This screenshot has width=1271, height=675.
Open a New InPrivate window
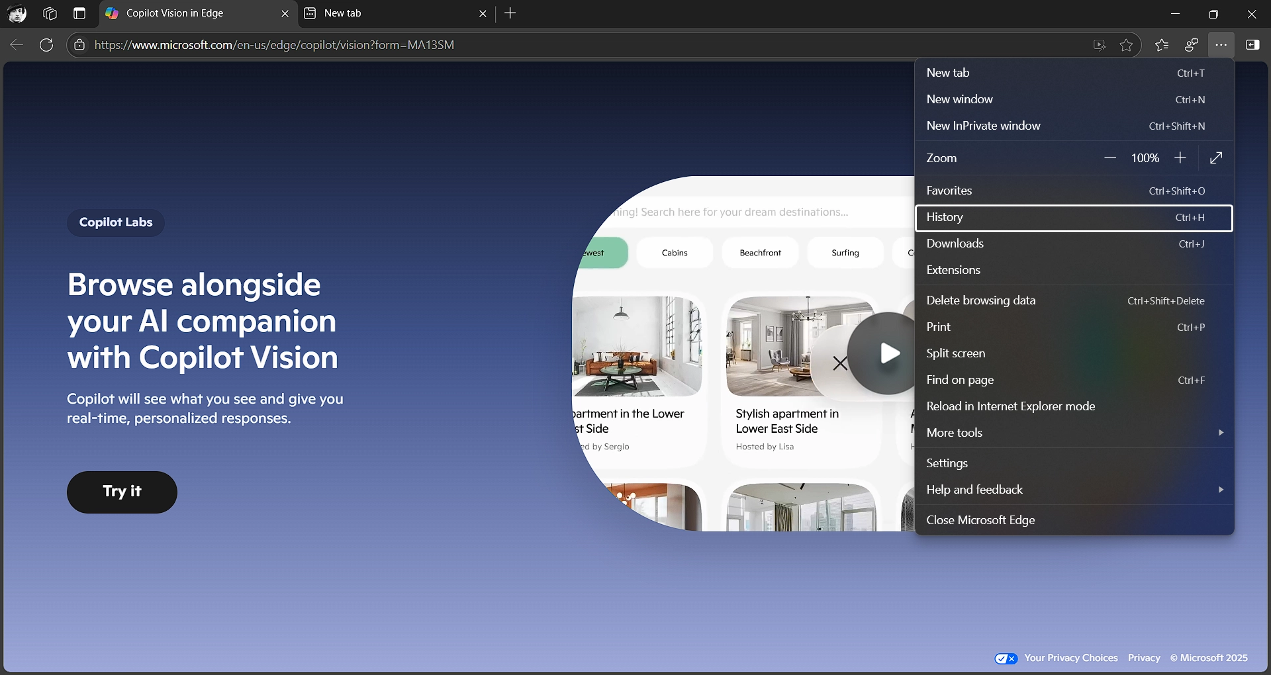(x=1074, y=126)
